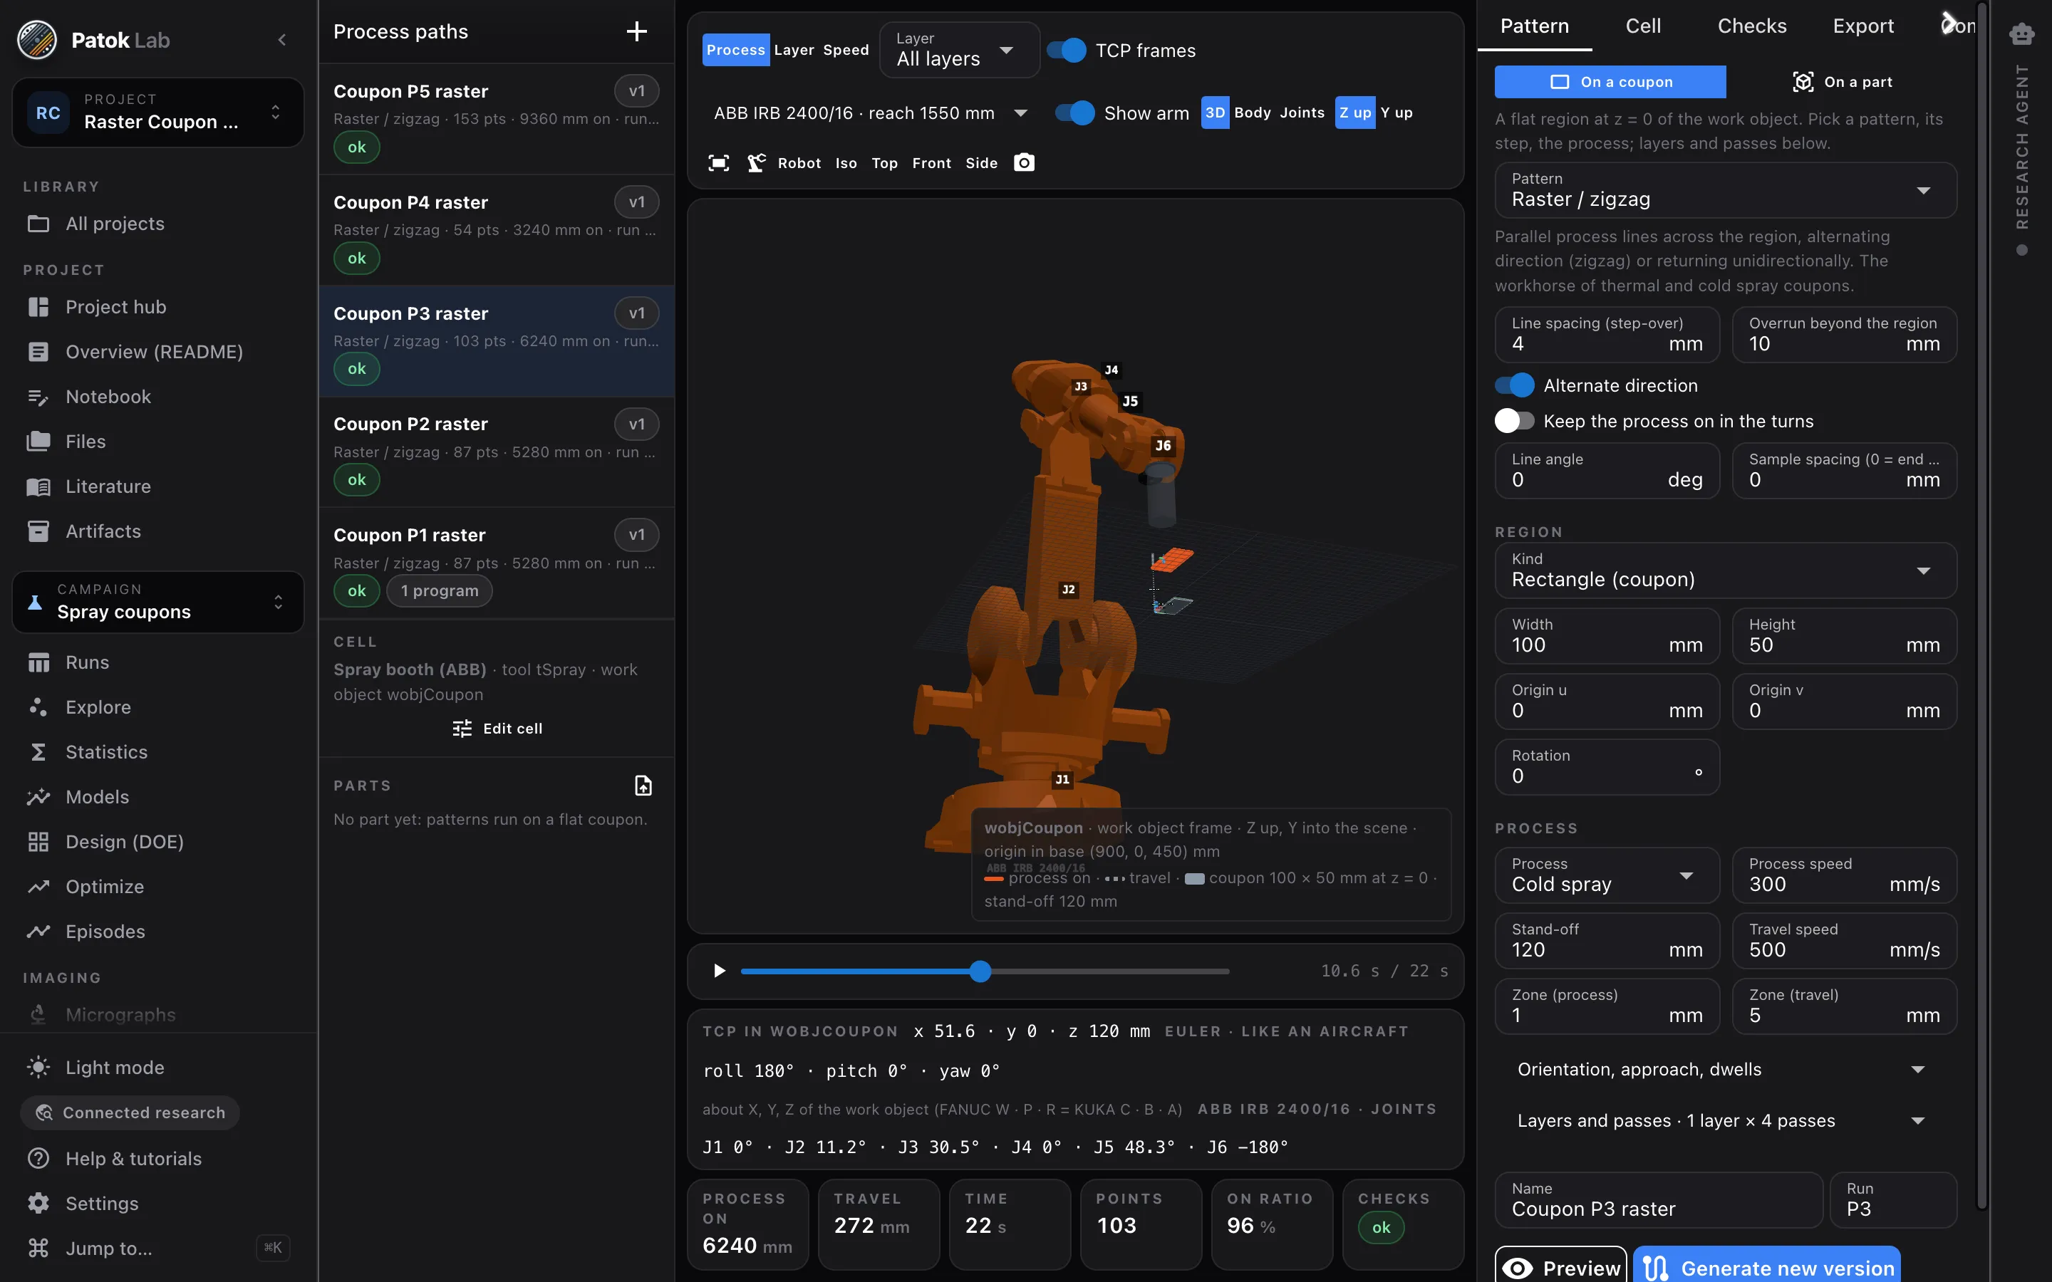Toggle TCP frames switch
The height and width of the screenshot is (1282, 2052).
click(1066, 51)
